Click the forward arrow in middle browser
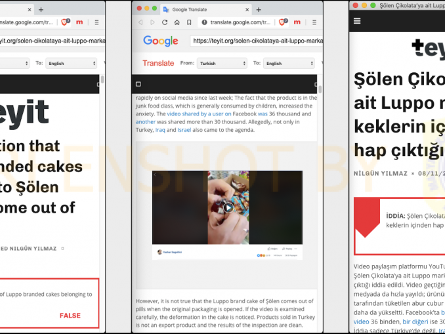This screenshot has height=334, width=445. pyautogui.click(x=152, y=22)
